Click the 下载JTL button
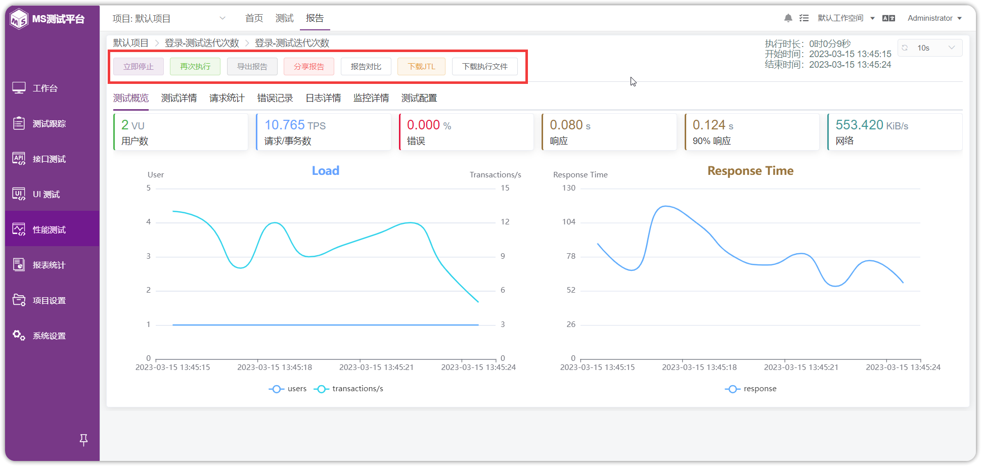The height and width of the screenshot is (466, 981). (x=422, y=67)
